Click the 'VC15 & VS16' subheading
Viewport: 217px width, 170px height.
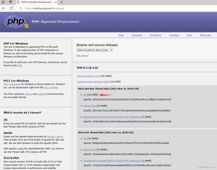click(11, 158)
